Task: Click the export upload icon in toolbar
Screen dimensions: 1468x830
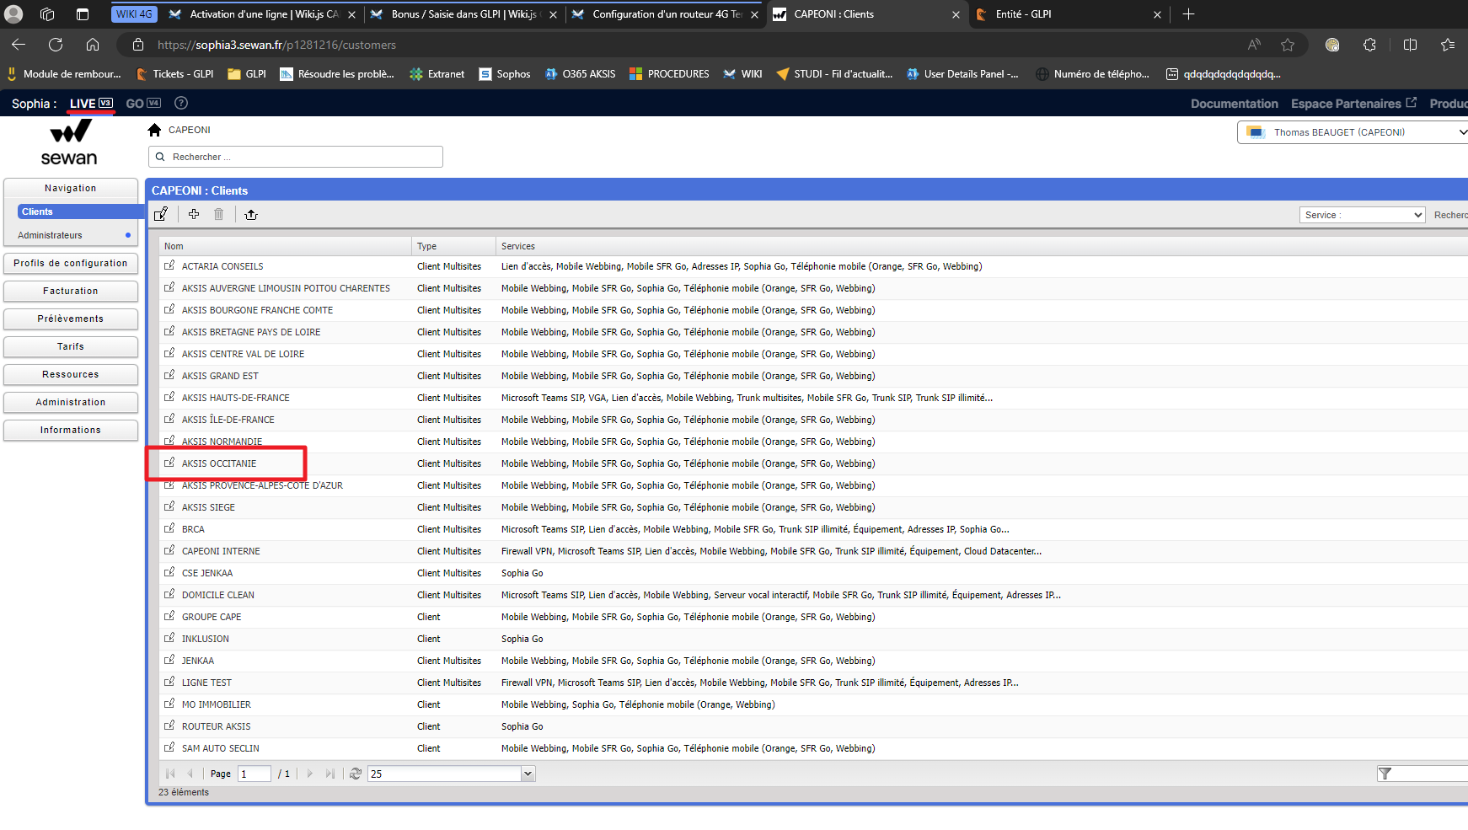Action: point(251,214)
